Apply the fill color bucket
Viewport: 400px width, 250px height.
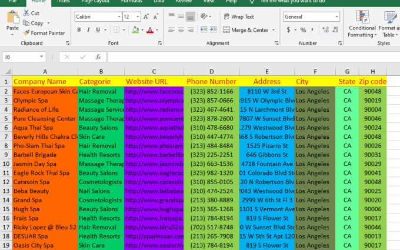135,29
